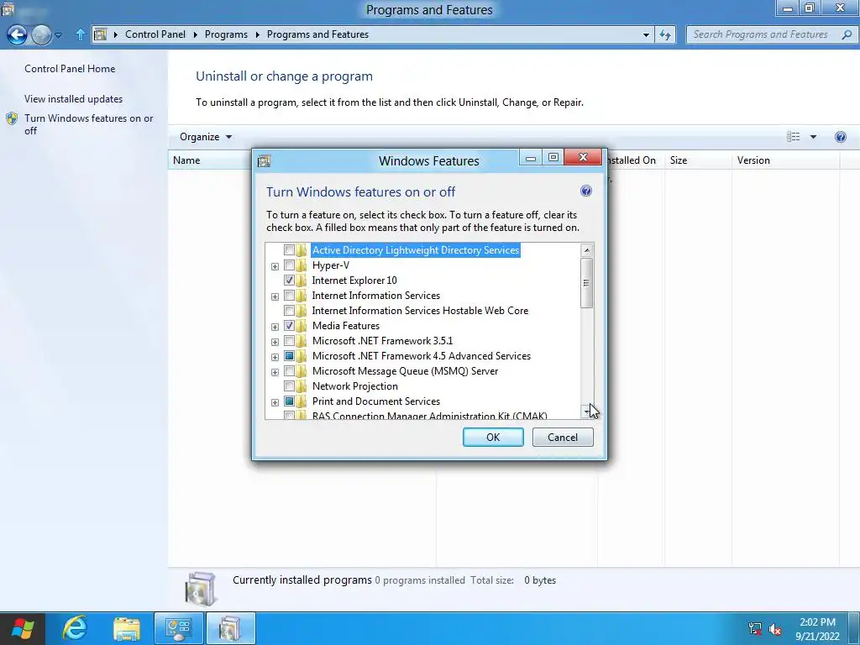Screen dimensions: 860x645
Task: Open View installed updates link
Action: (74, 99)
